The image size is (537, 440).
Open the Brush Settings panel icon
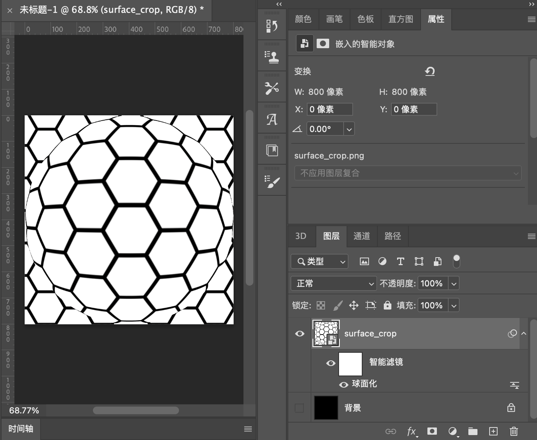tap(272, 182)
